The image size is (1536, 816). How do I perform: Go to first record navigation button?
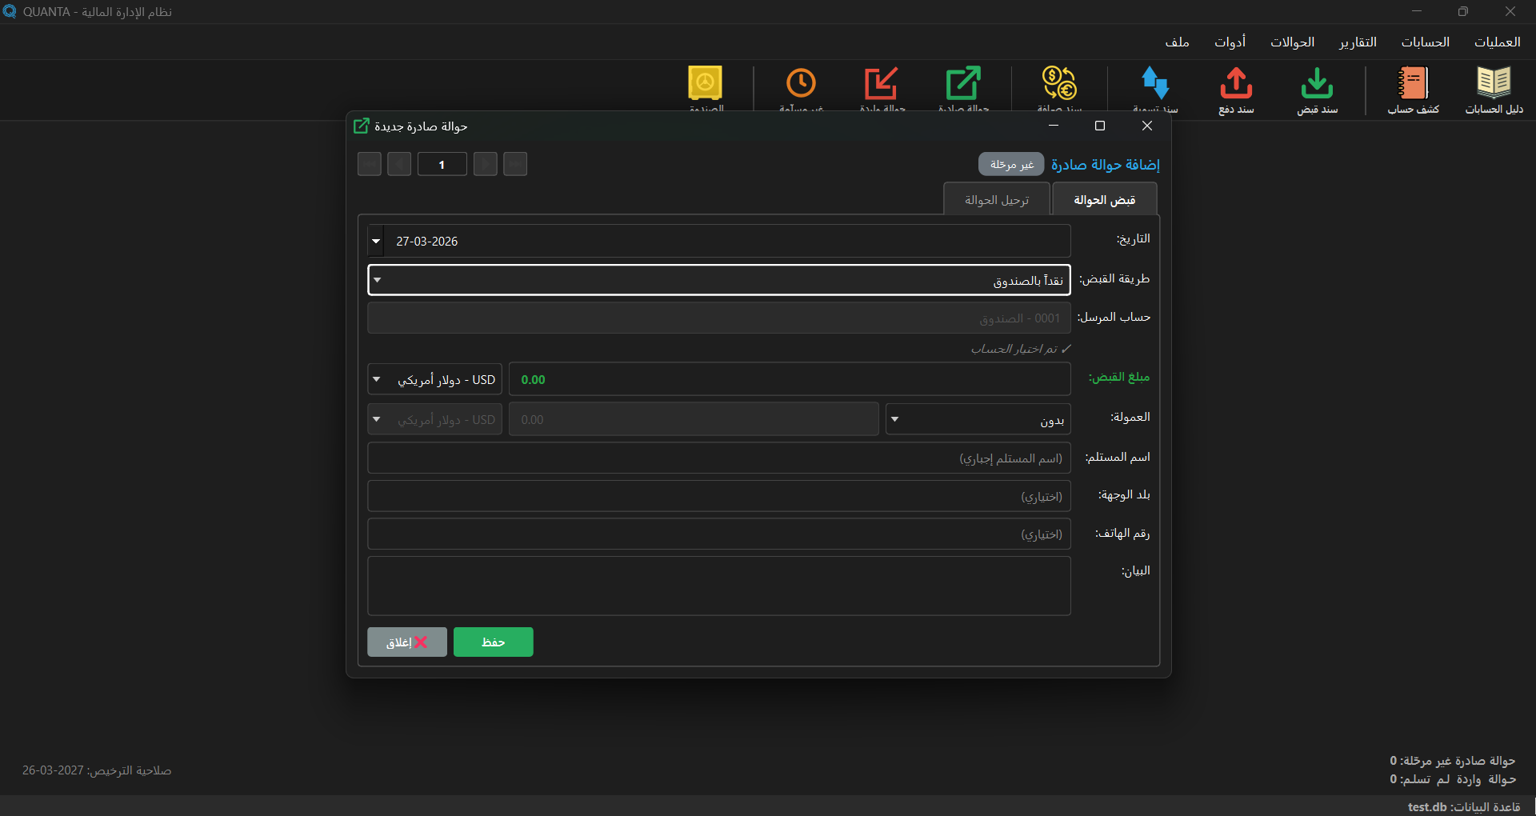369,164
